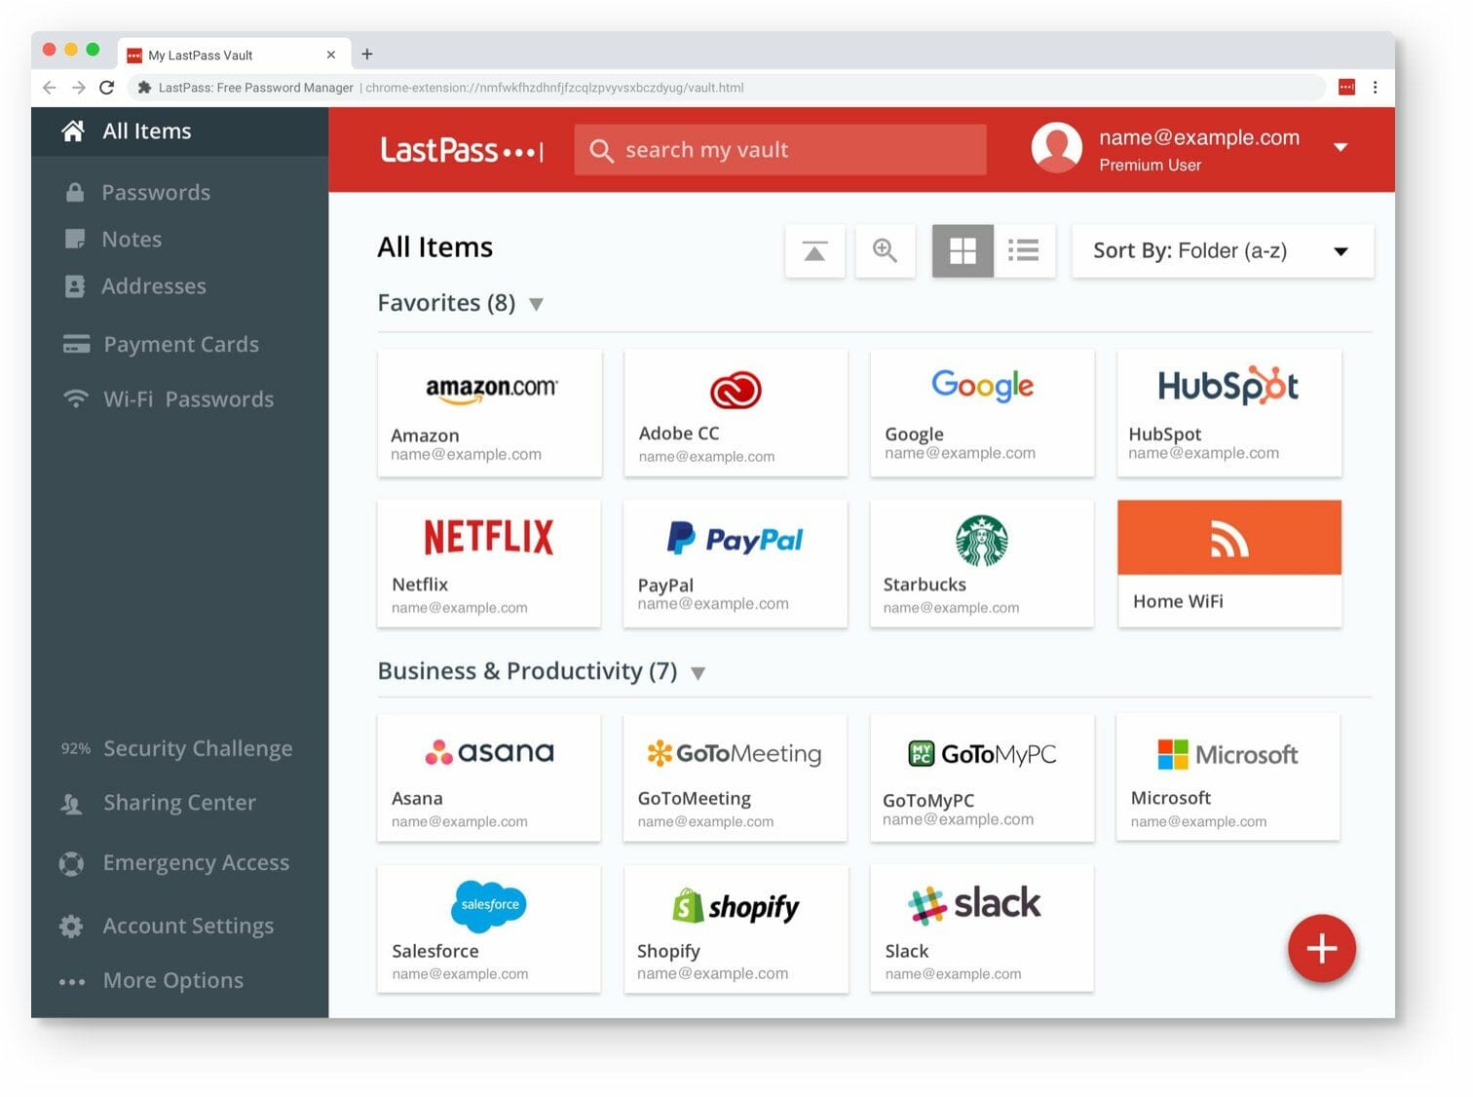Click the Account Settings gear icon
1473x1097 pixels.
click(71, 926)
